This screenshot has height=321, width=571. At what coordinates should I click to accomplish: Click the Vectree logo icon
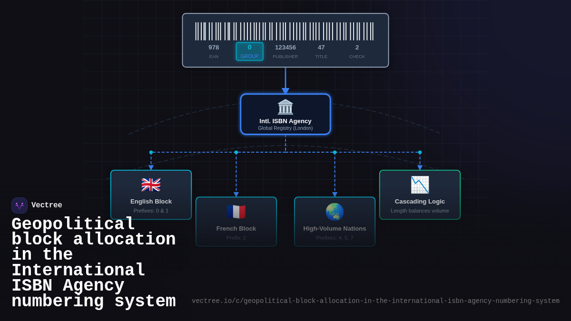(19, 205)
